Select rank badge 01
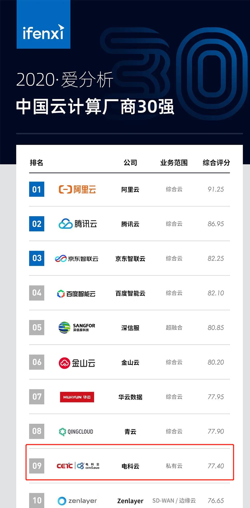This screenshot has width=250, height=508. point(37,189)
